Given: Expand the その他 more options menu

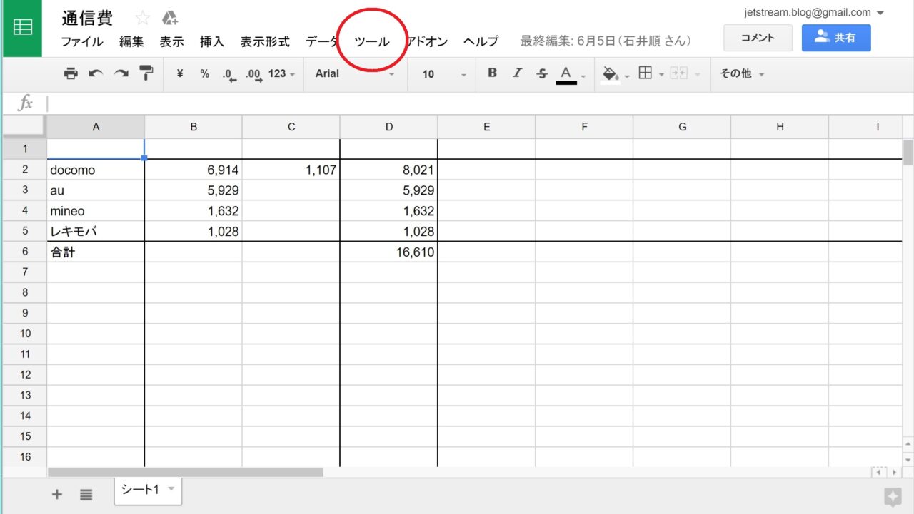Looking at the screenshot, I should [x=742, y=73].
